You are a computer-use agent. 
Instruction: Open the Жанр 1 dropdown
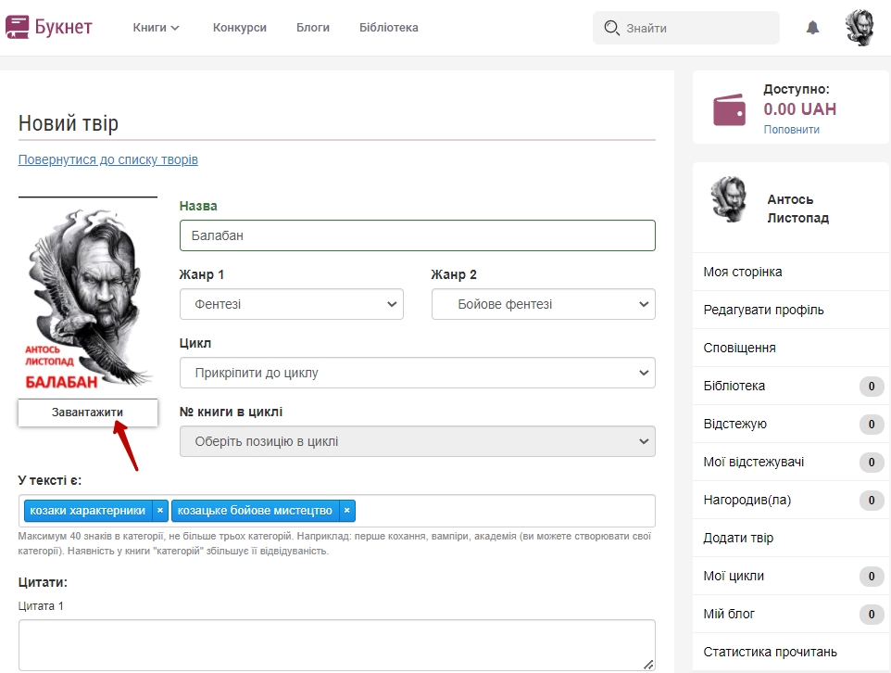(x=292, y=304)
